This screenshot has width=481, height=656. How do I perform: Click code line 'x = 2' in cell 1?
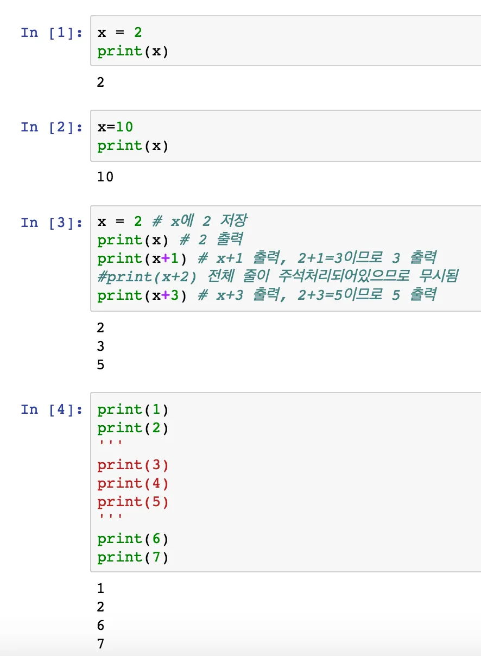click(x=119, y=33)
